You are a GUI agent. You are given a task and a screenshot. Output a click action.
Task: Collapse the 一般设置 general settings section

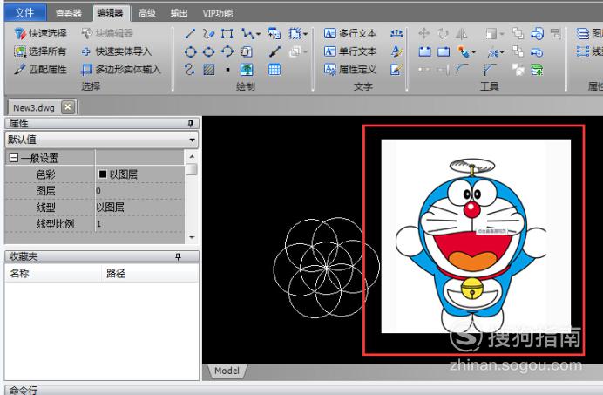tap(13, 158)
